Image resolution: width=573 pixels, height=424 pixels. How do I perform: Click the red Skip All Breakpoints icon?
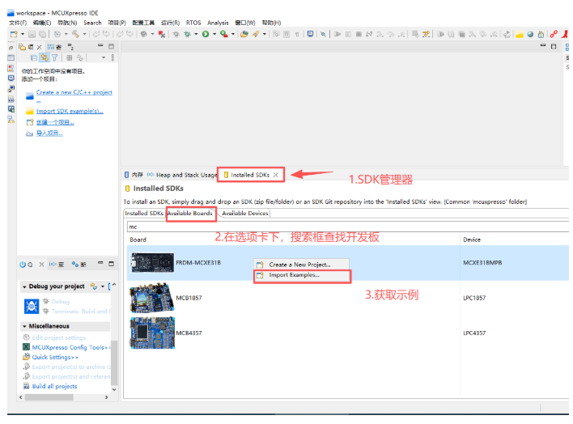click(162, 34)
